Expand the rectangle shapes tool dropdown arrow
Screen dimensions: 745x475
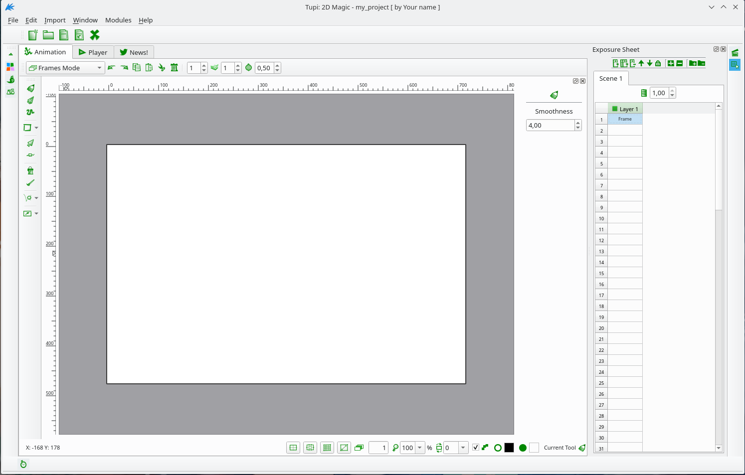coord(36,128)
